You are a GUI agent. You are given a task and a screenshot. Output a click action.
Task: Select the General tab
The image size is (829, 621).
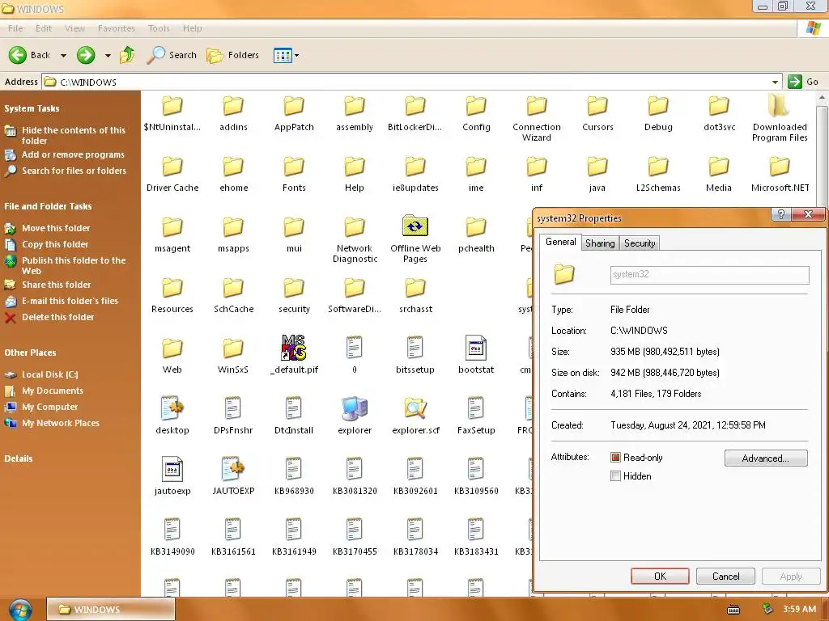tap(560, 242)
